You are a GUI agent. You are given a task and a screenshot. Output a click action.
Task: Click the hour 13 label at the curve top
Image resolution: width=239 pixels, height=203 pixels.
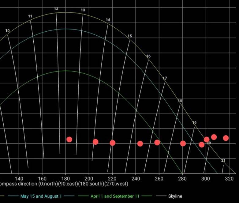click(83, 10)
